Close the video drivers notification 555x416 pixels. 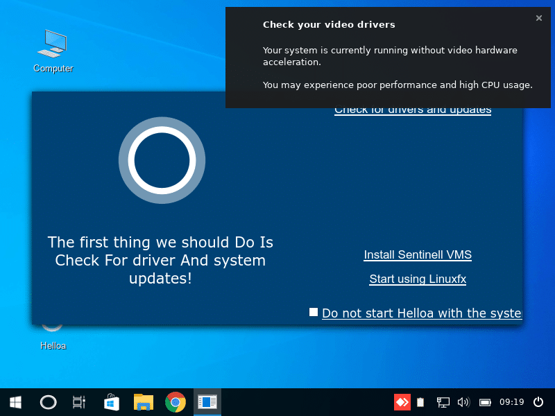(x=539, y=18)
